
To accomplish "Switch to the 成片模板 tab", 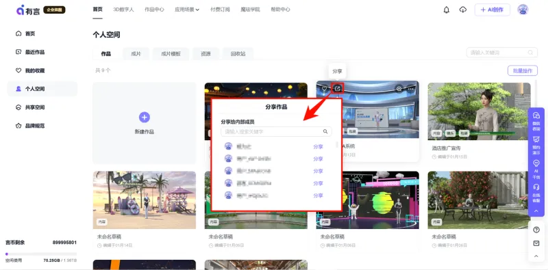I will [x=171, y=54].
